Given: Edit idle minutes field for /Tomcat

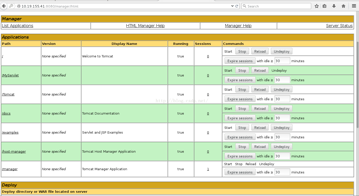Looking at the screenshot, I should coord(282,99).
